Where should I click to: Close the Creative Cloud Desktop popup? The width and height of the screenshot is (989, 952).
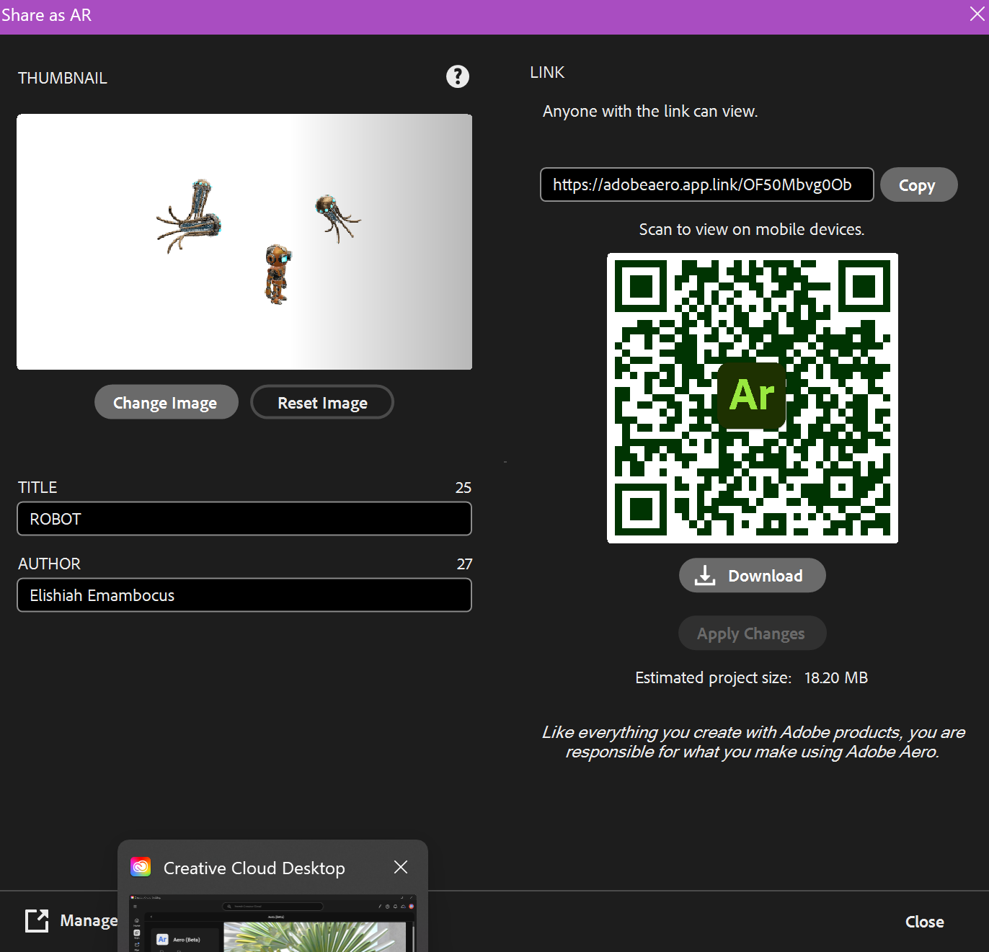click(401, 867)
